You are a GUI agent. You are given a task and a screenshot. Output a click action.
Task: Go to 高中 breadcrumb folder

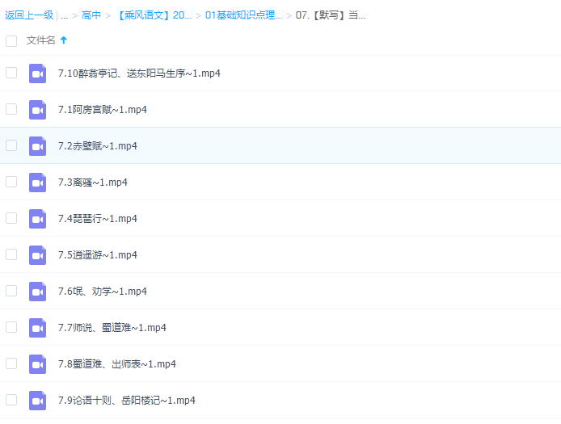(91, 15)
